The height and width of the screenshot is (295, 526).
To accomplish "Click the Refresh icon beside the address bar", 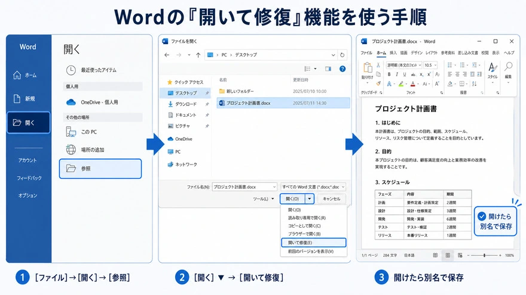I will pos(342,55).
